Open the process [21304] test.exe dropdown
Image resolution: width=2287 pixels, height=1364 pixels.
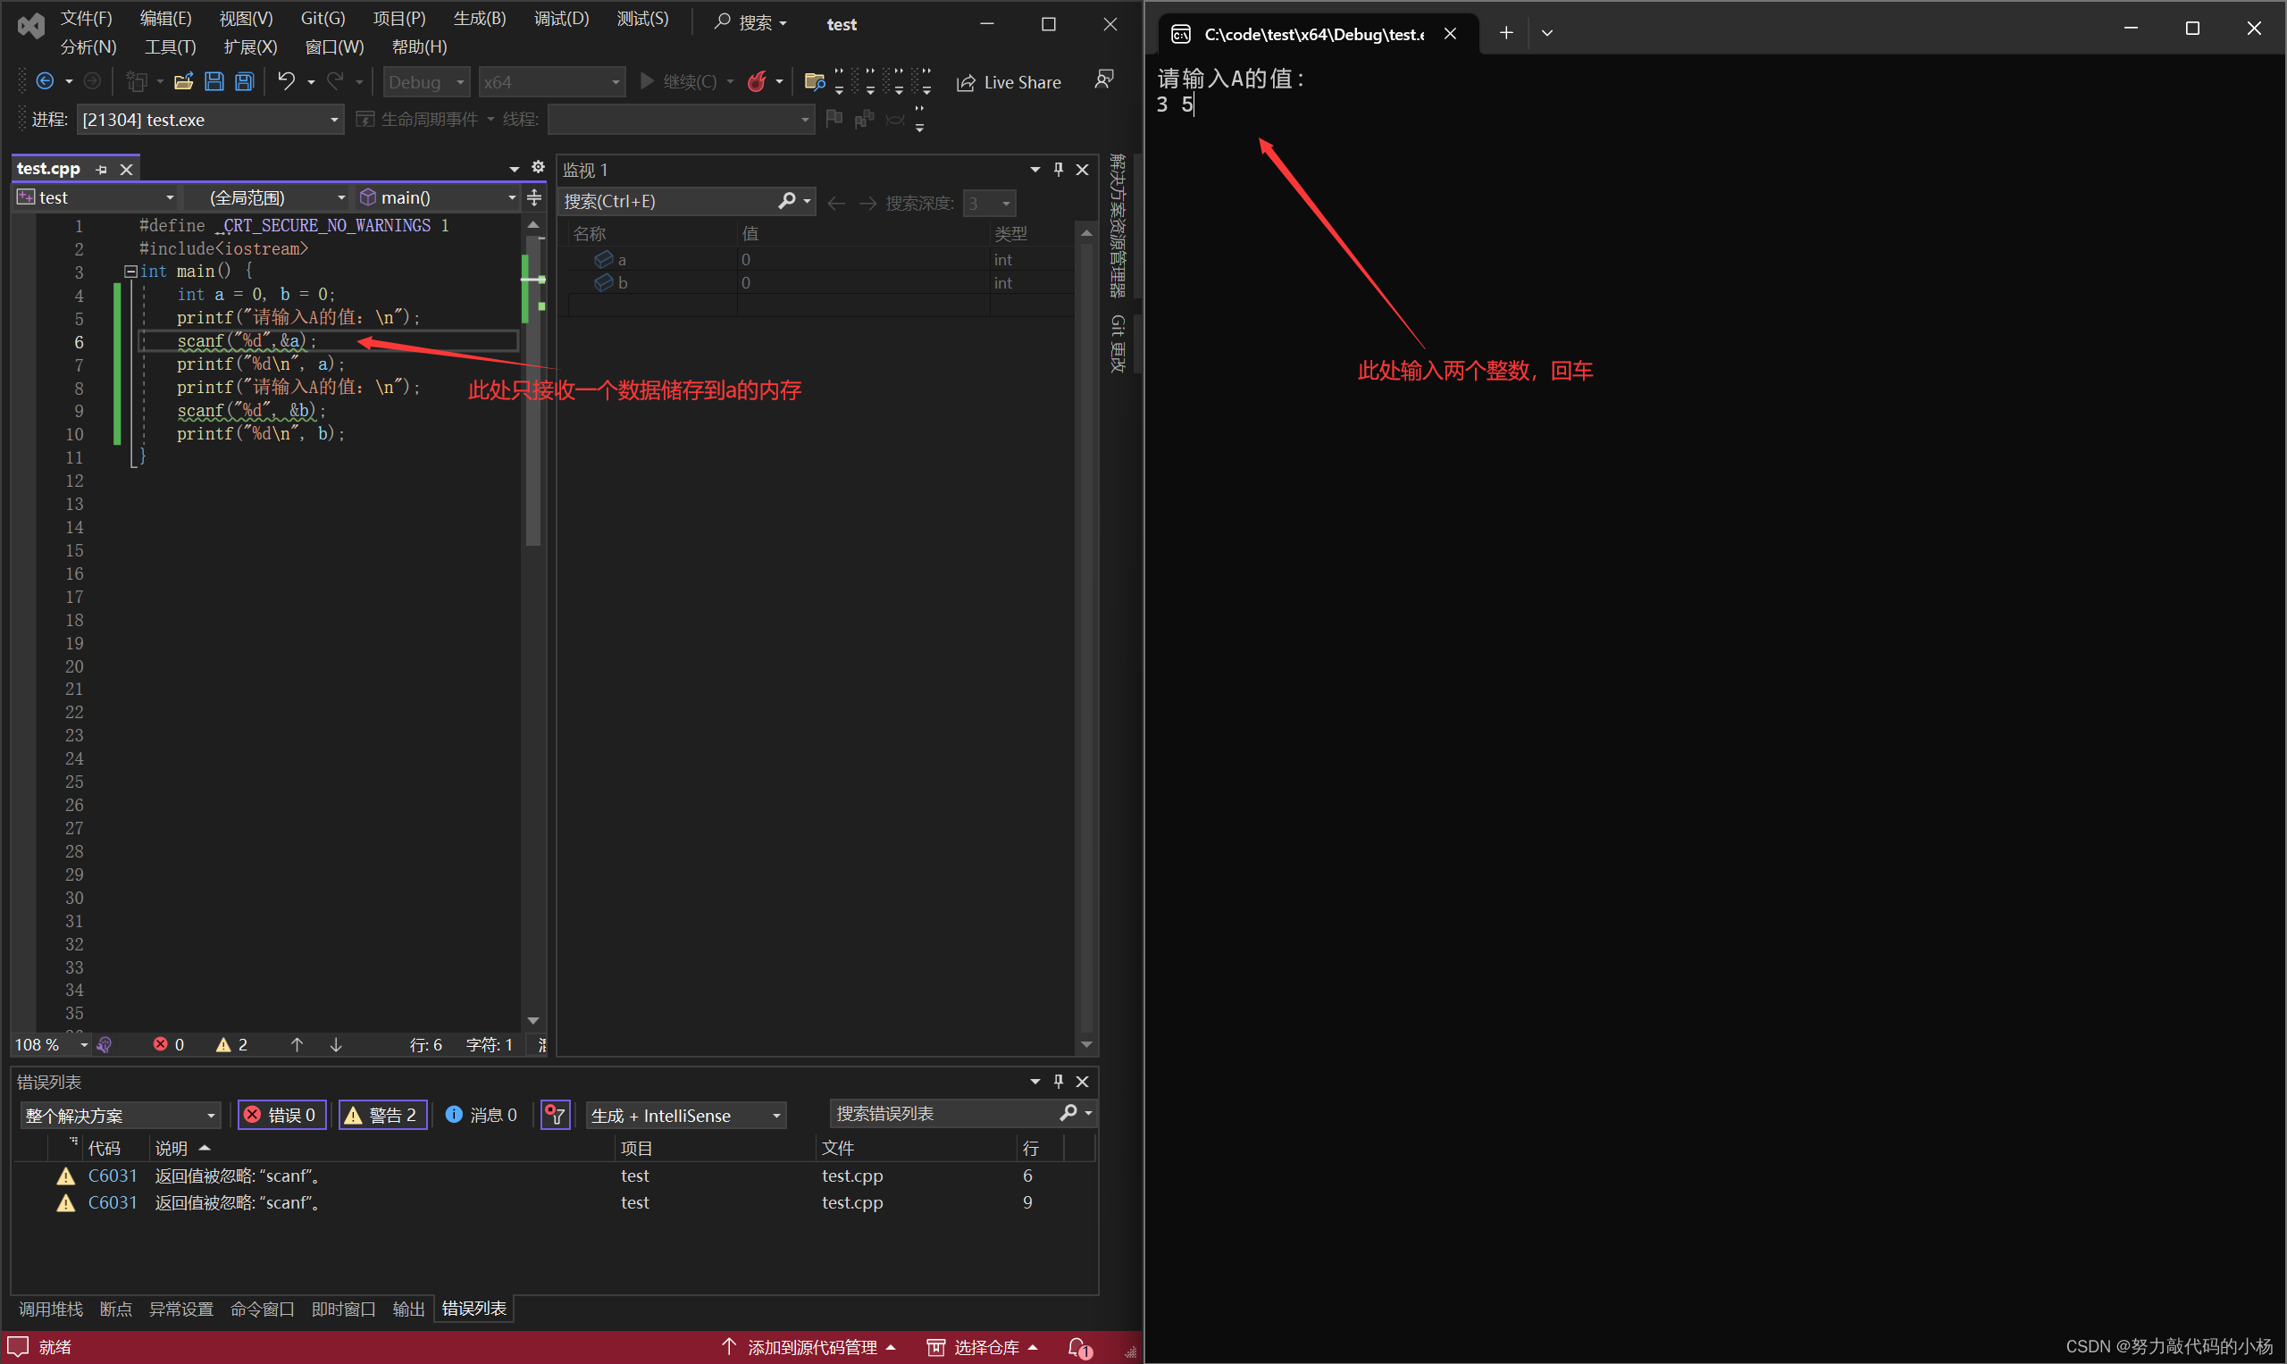coord(210,120)
